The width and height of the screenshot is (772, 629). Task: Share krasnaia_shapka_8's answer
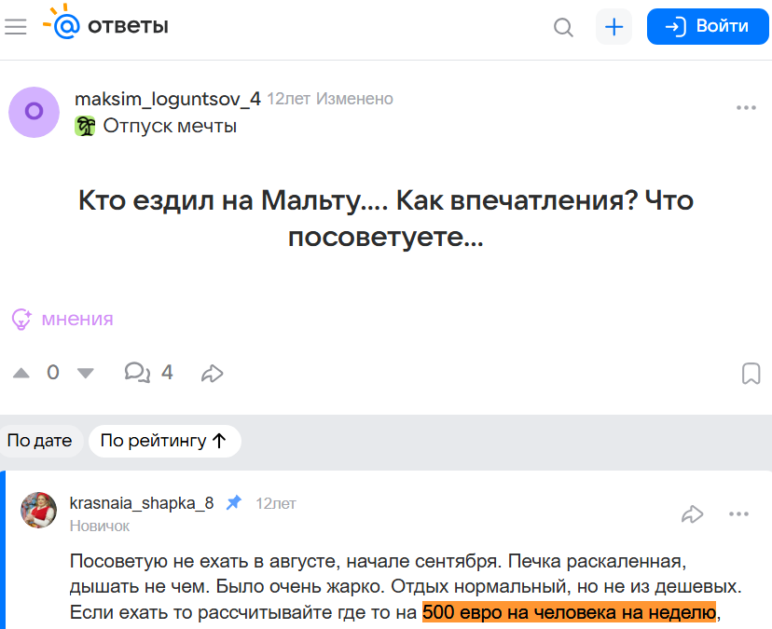click(692, 513)
